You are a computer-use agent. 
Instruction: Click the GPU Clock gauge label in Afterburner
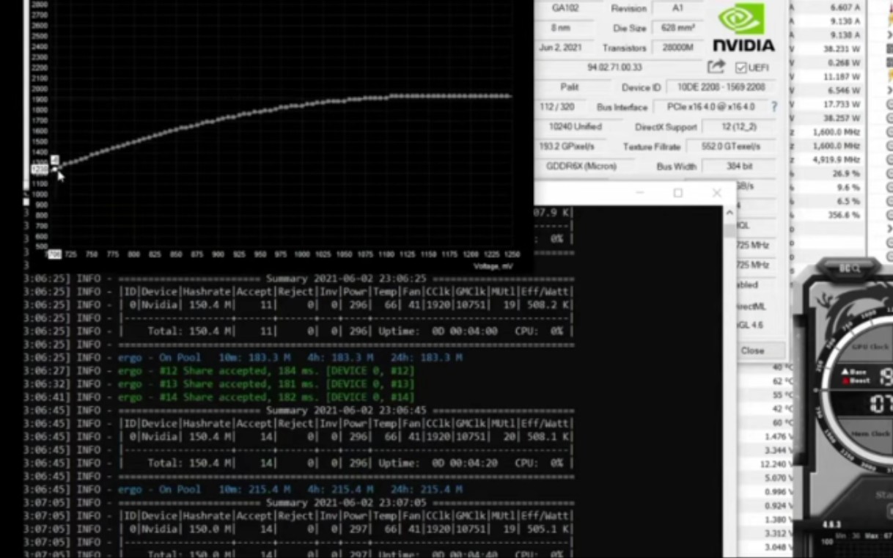870,346
